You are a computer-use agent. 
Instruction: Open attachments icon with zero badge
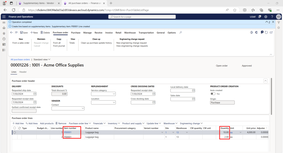262,33
